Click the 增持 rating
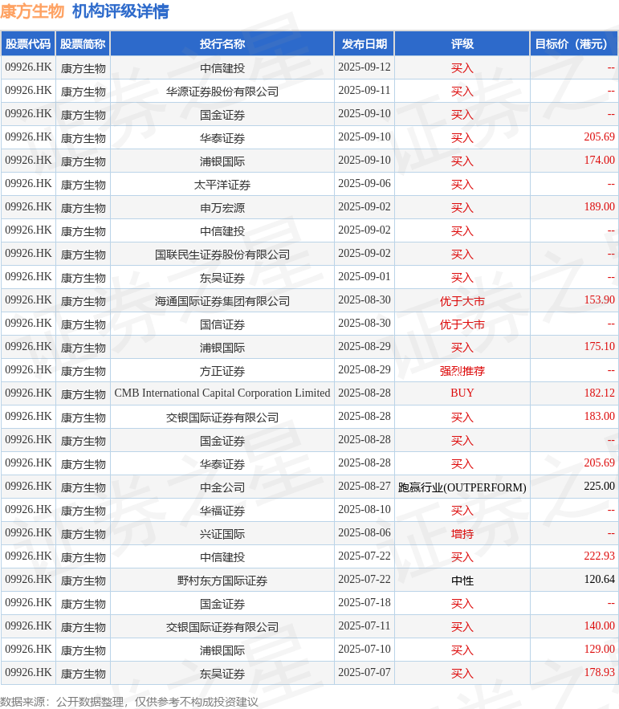This screenshot has width=619, height=709. (462, 534)
